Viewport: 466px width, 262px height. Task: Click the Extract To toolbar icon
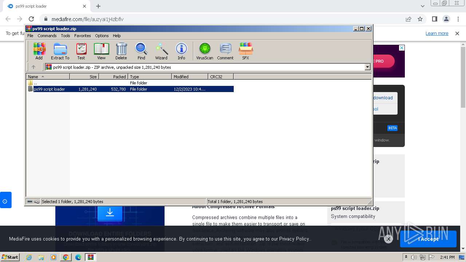[x=60, y=51]
